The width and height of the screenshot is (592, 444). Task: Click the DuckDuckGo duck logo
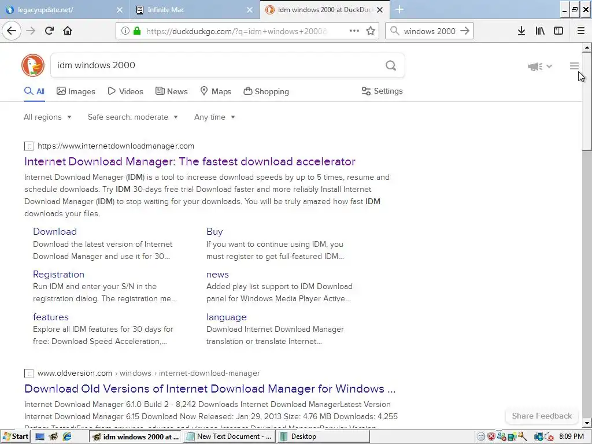pos(33,65)
